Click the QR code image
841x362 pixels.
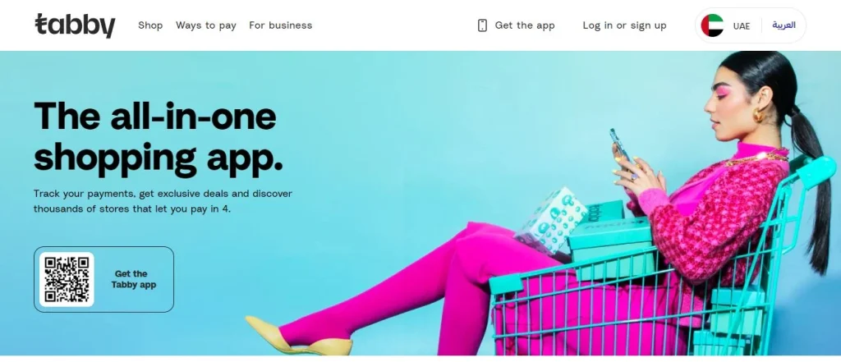pos(67,279)
